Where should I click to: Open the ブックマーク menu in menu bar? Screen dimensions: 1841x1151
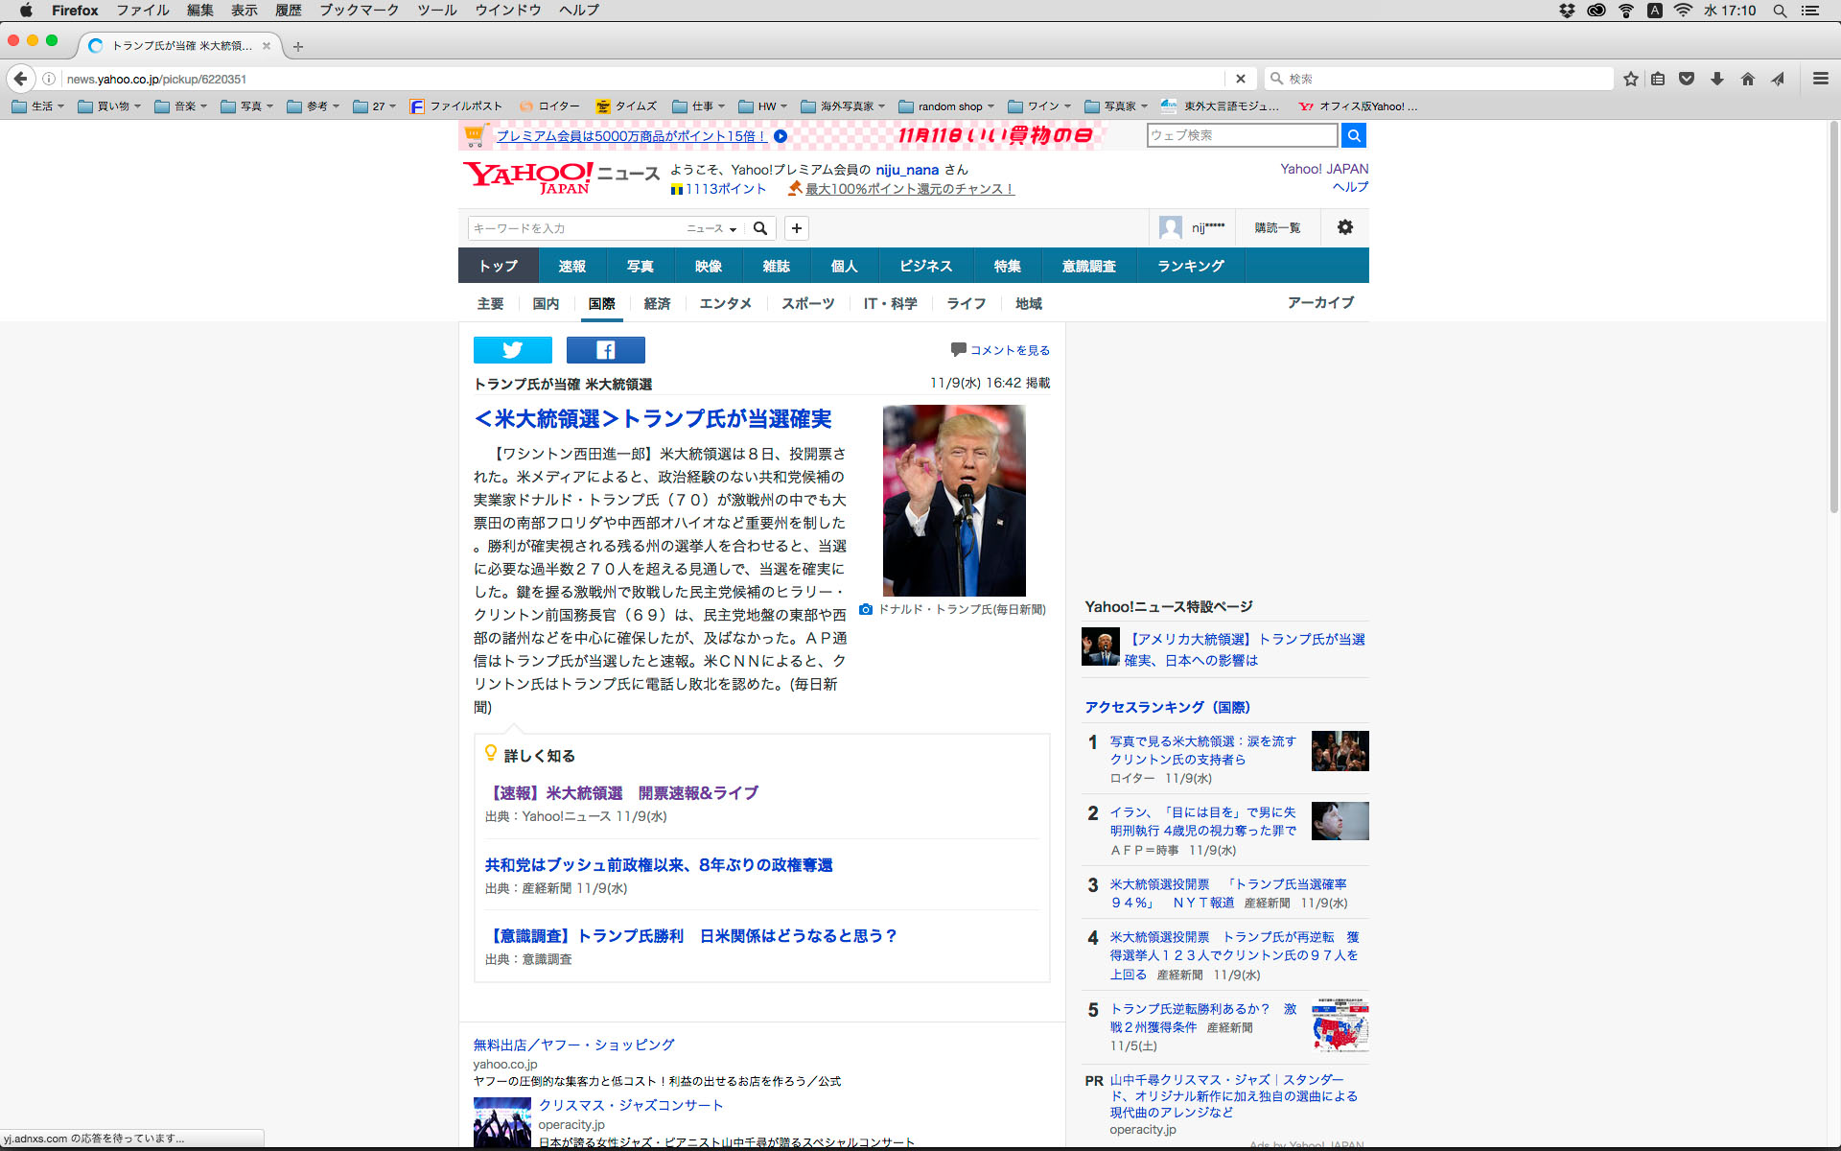coord(359,11)
